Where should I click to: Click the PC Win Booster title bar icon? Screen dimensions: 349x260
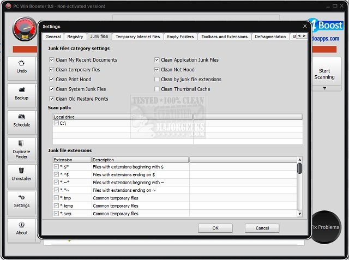(x=8, y=6)
